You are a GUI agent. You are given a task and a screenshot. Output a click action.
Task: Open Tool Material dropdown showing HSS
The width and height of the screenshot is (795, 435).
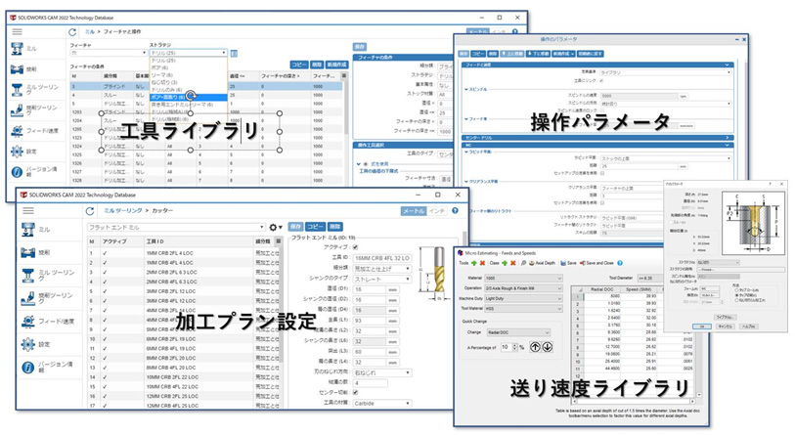click(x=523, y=308)
